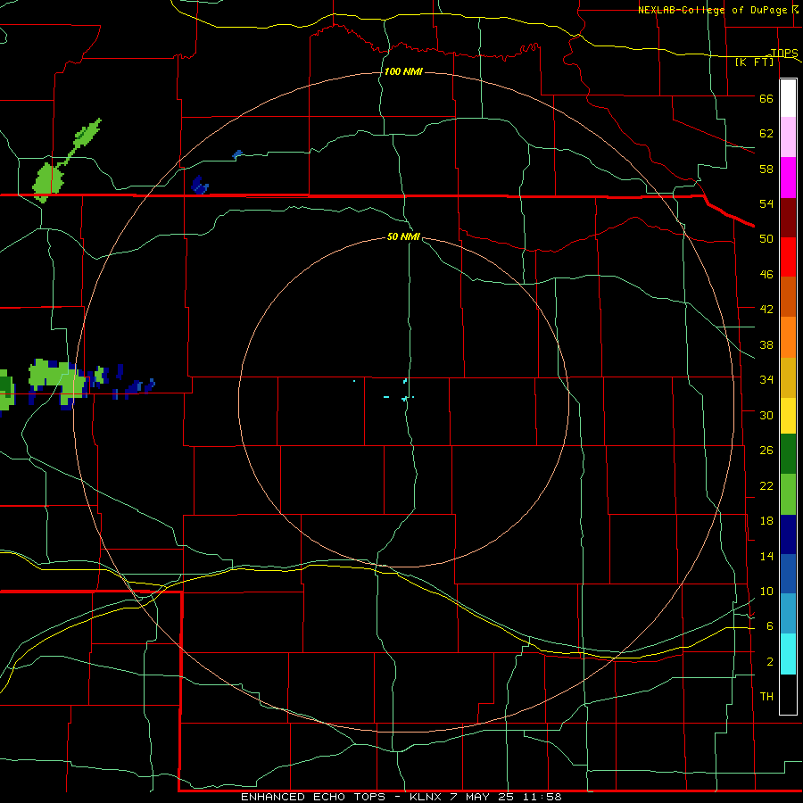
Task: Click the light blue legend band
Action: [x=788, y=614]
